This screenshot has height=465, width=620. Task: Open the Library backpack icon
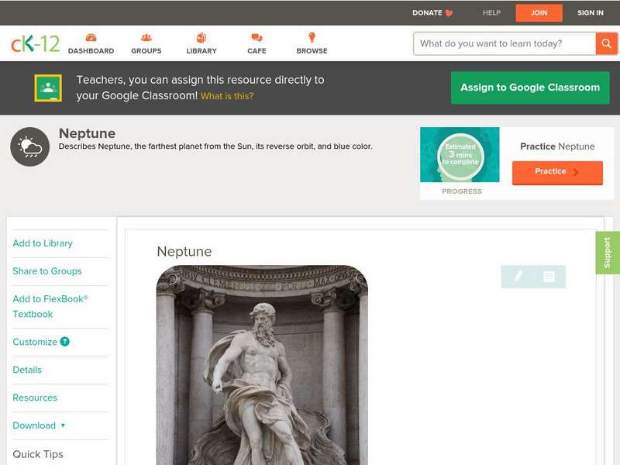201,37
